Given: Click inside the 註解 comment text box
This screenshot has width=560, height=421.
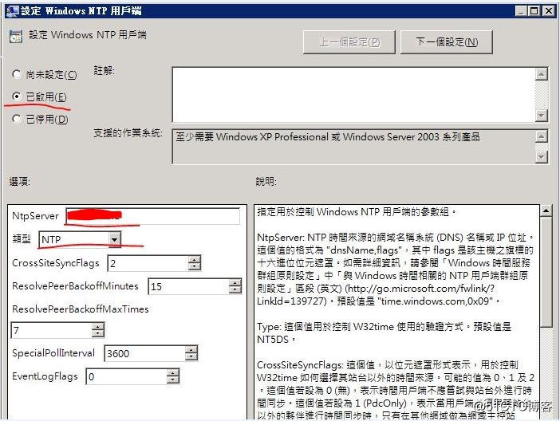Looking at the screenshot, I should click(353, 95).
